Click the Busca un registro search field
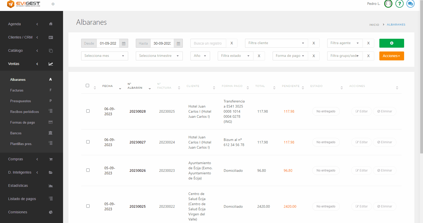Screen dimensions: 423x223 (208, 43)
